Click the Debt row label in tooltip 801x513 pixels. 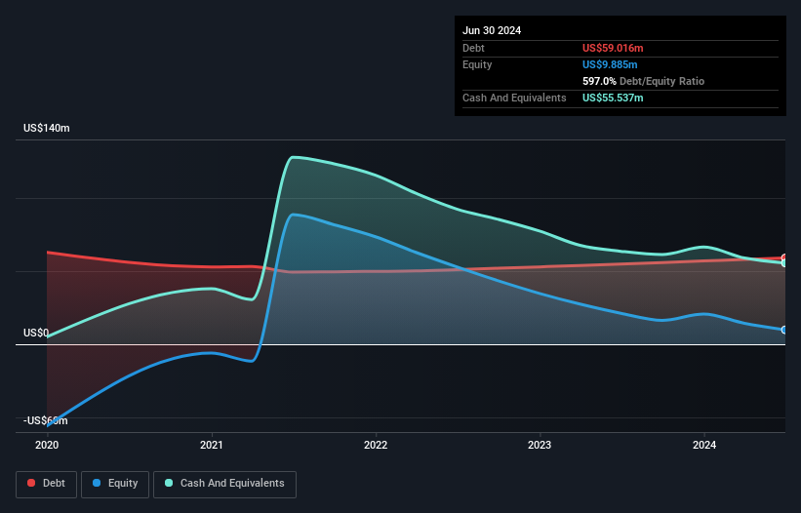(x=473, y=48)
